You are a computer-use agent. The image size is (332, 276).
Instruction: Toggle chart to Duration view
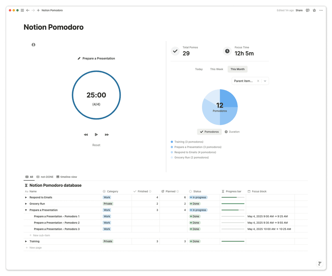coord(232,132)
